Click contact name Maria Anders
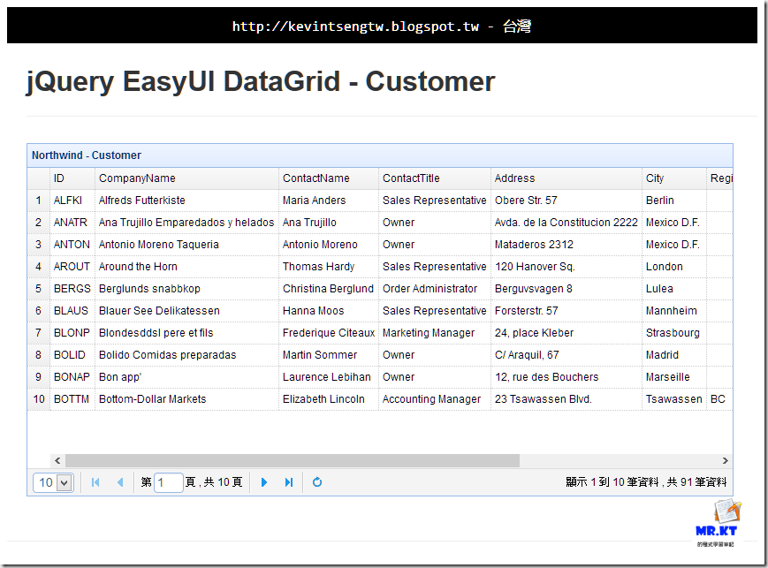Screen dimensions: 768x568 click(329, 201)
